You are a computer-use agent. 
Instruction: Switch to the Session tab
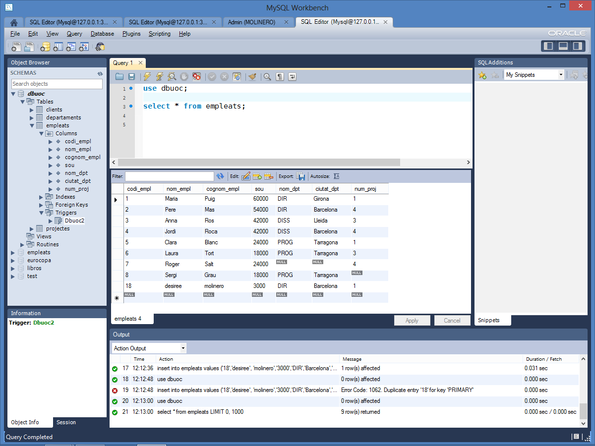66,422
